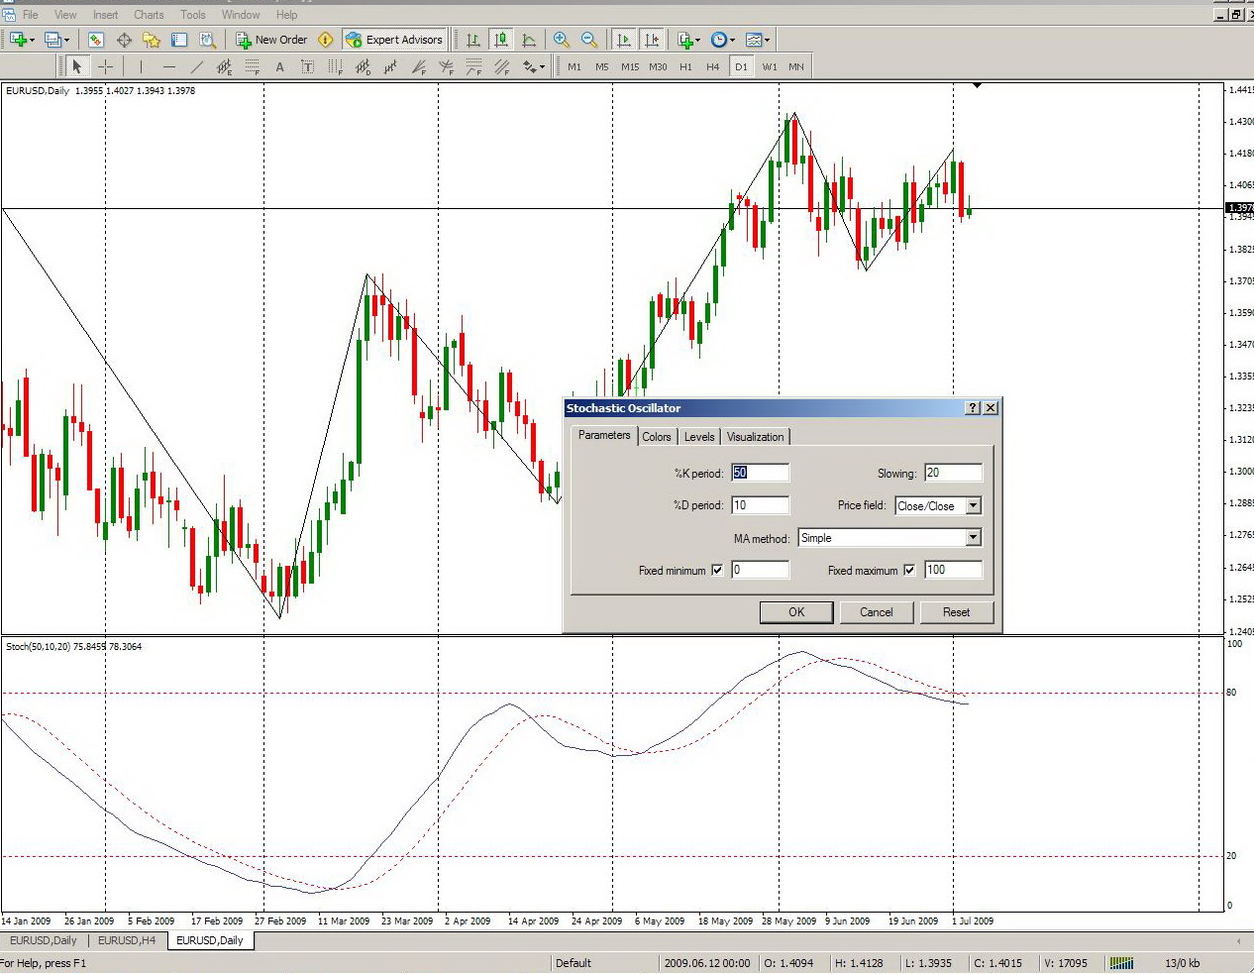Switch to the EURUSD,H4 chart tab
The image size is (1254, 974).
click(127, 940)
